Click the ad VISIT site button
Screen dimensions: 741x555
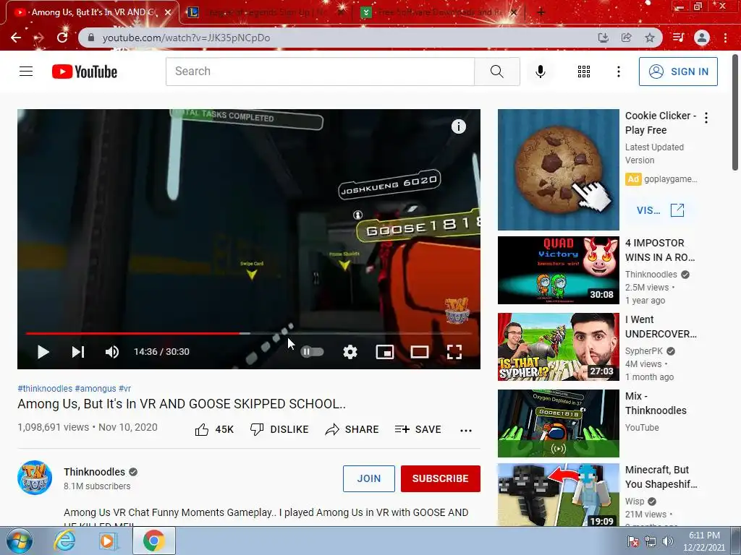tap(660, 210)
